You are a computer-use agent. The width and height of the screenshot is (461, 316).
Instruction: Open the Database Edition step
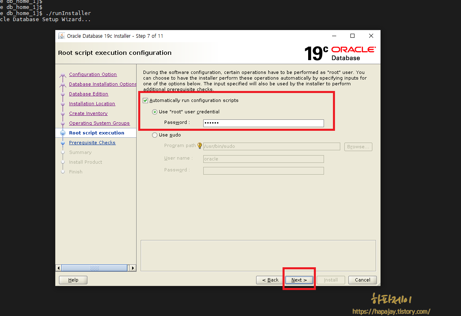point(89,94)
